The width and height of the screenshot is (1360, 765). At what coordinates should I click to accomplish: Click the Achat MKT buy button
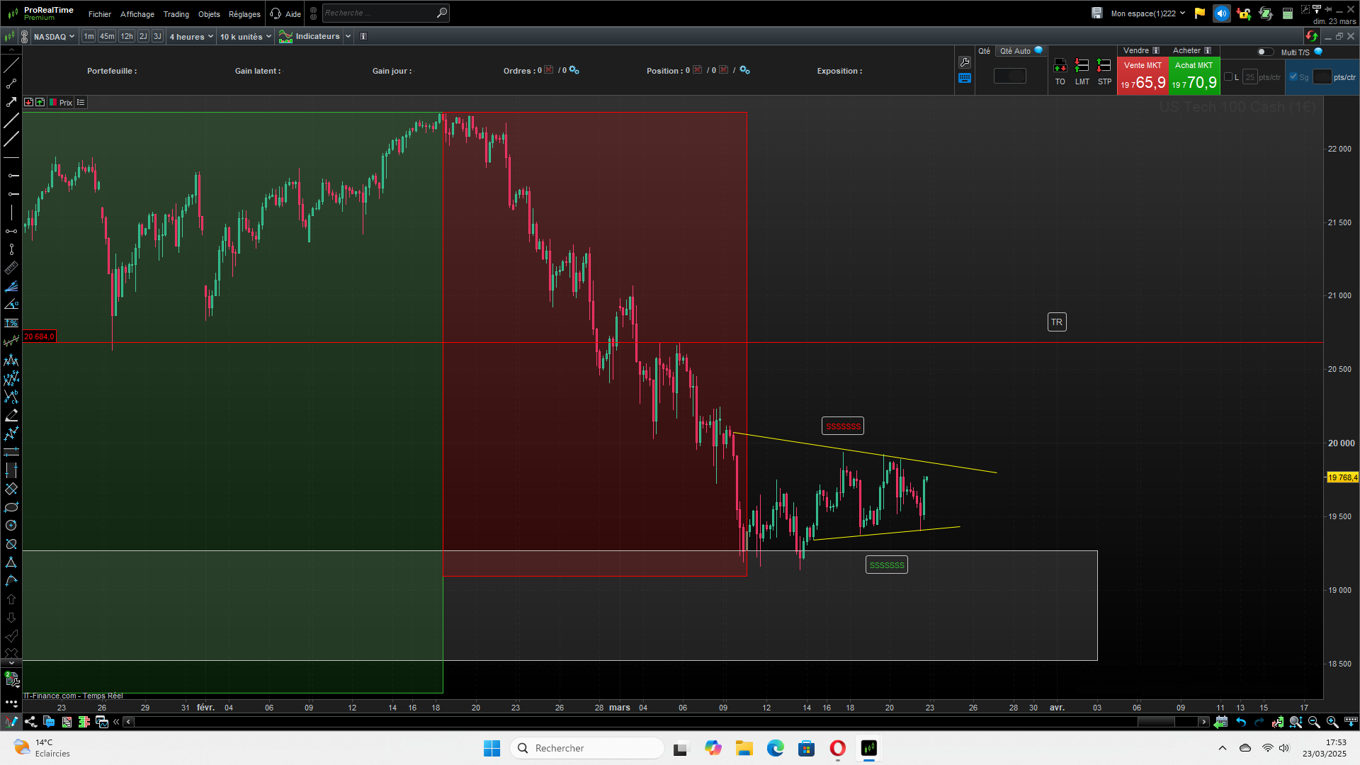[1194, 76]
